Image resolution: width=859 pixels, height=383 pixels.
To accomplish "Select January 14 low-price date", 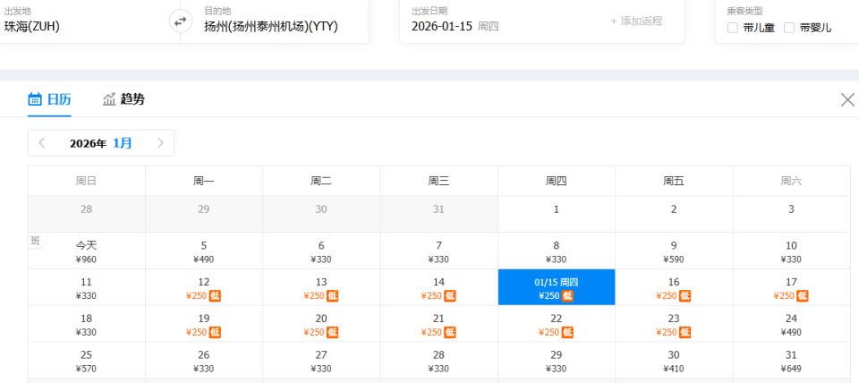I will 438,287.
